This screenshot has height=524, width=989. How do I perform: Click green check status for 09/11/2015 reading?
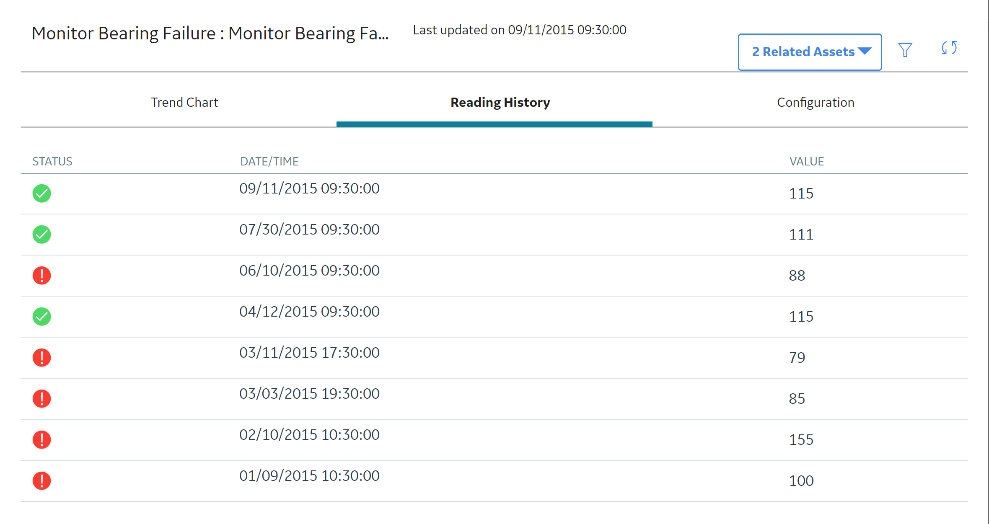[42, 194]
